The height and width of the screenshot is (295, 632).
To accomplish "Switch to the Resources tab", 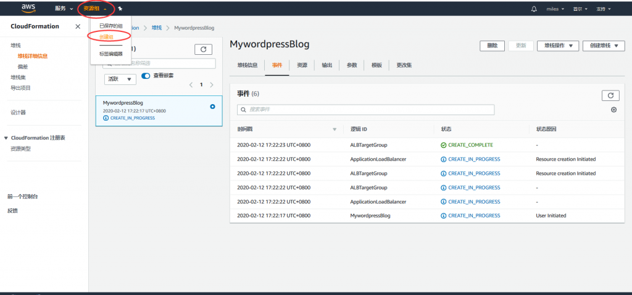I will point(302,65).
